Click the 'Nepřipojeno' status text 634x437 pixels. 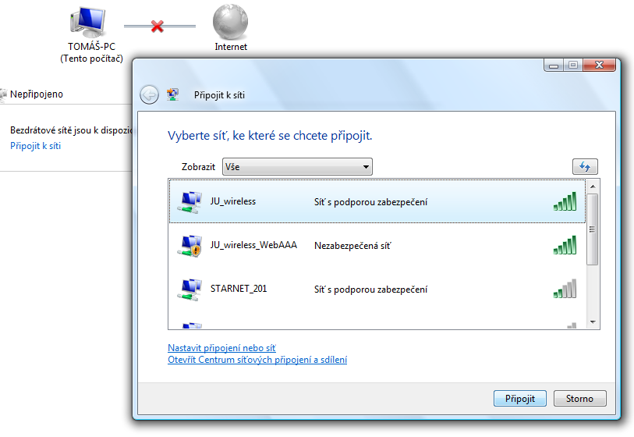37,94
